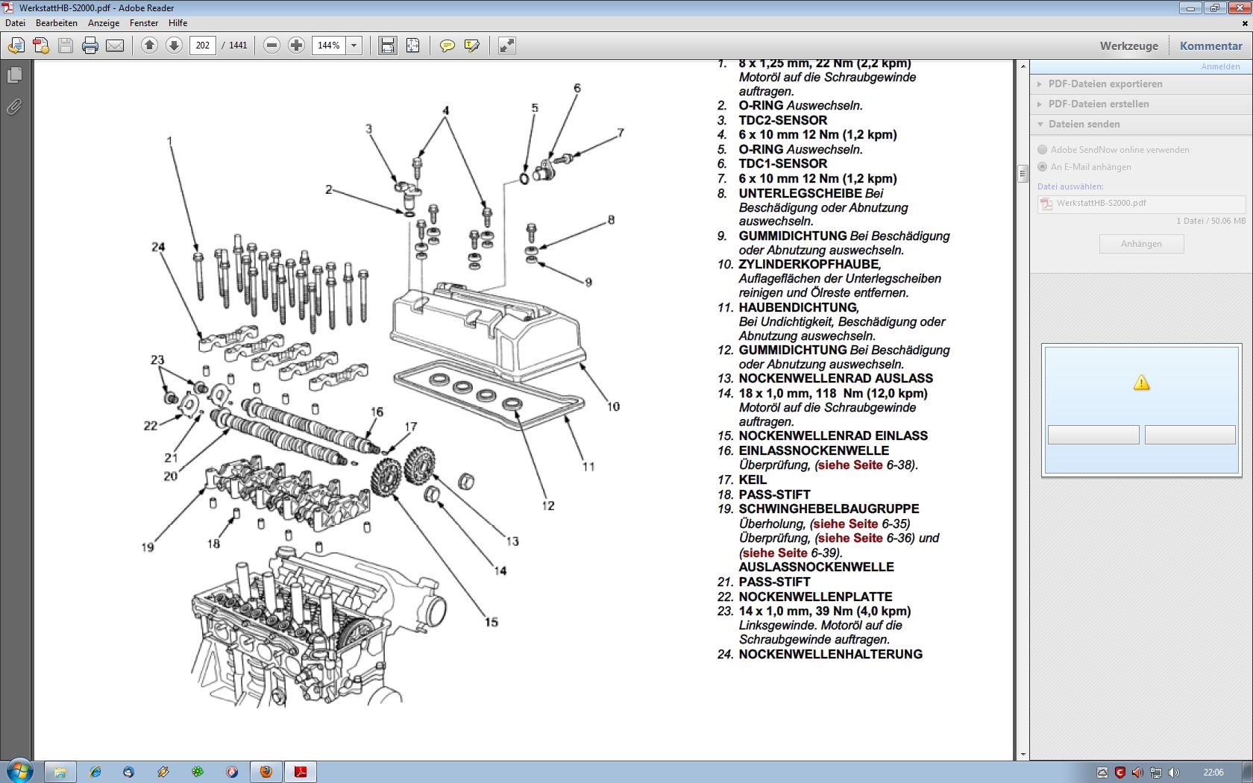Image resolution: width=1253 pixels, height=783 pixels.
Task: Go to previous page arrow button
Action: pos(149,45)
